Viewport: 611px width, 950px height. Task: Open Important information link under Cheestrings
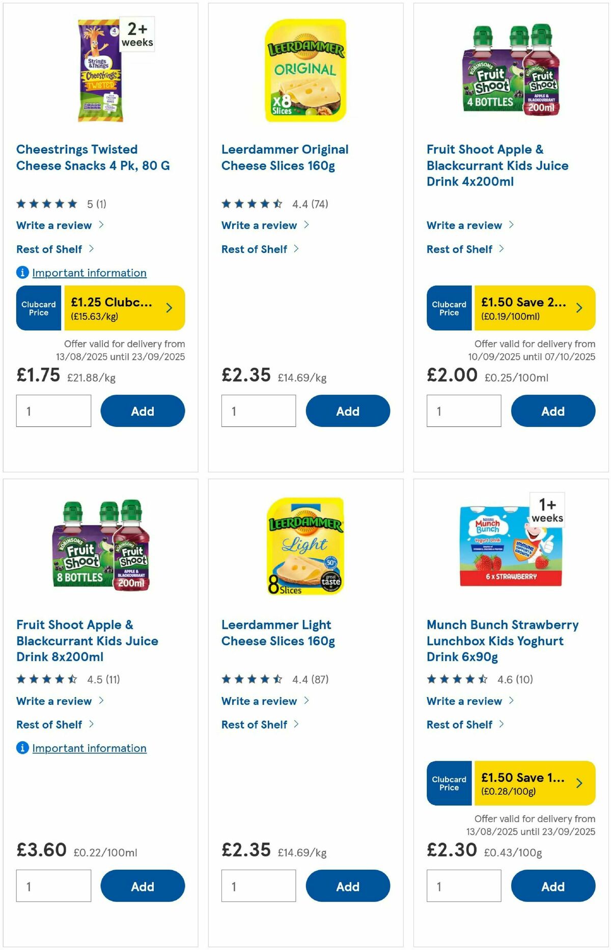pyautogui.click(x=89, y=273)
